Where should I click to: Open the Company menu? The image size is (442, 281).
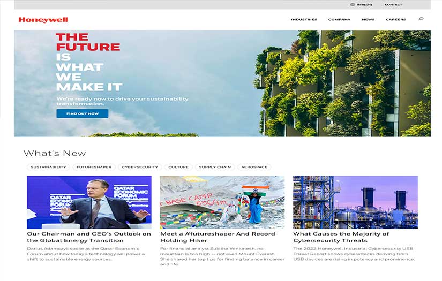[339, 19]
